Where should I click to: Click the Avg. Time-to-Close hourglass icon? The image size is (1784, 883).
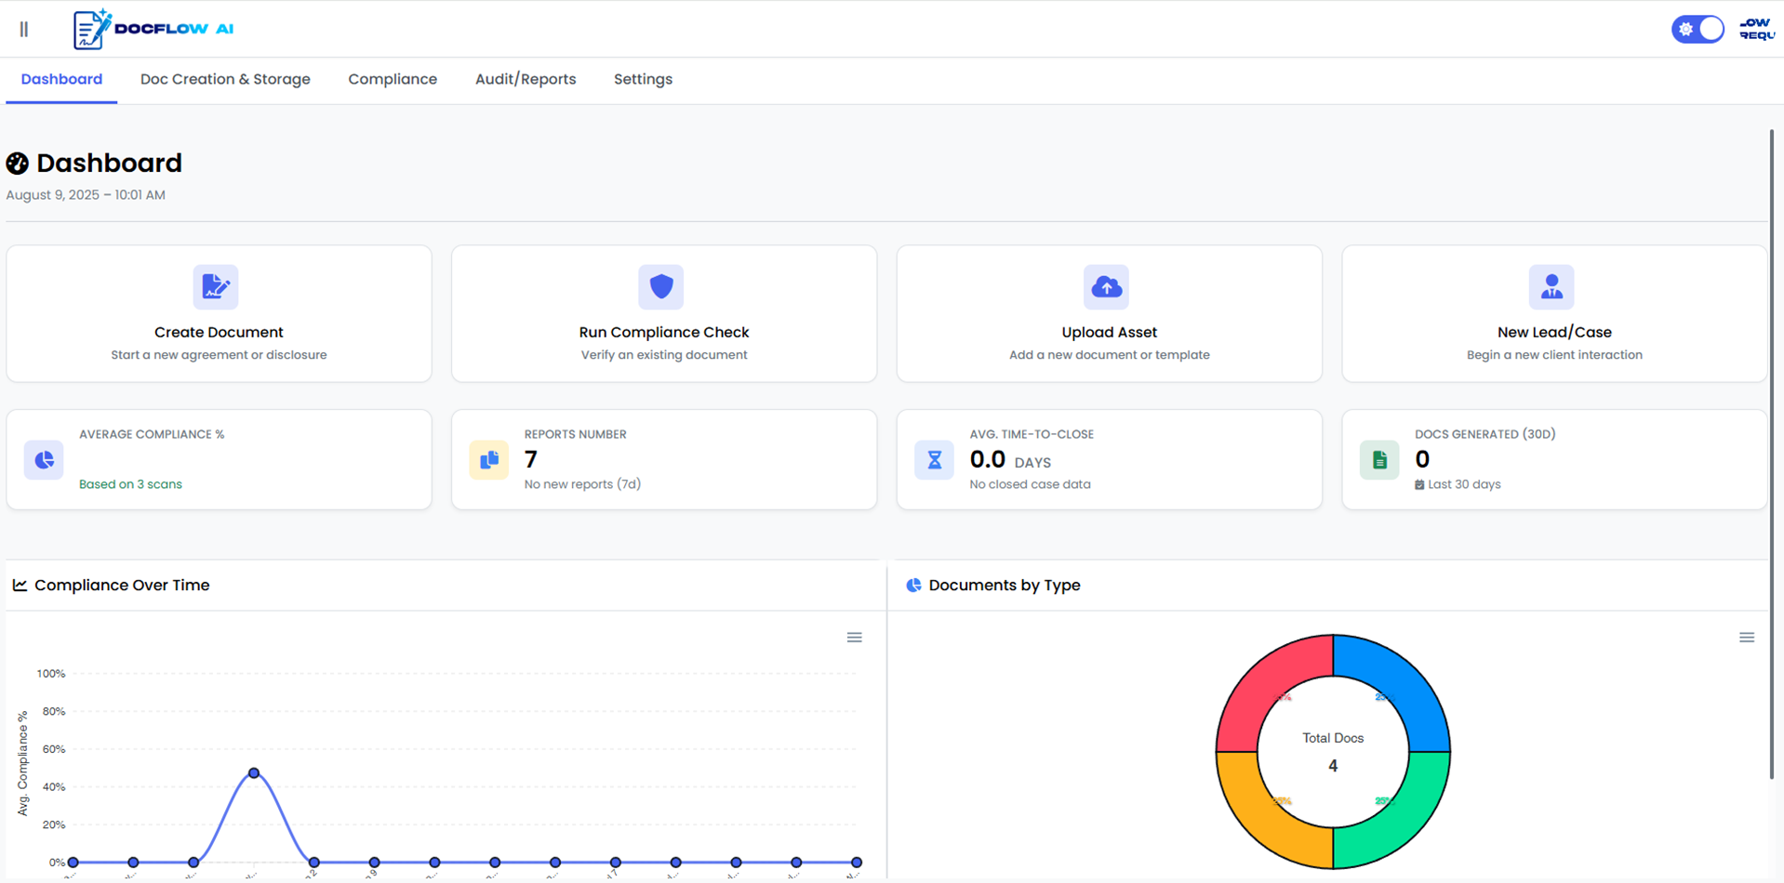(x=935, y=460)
